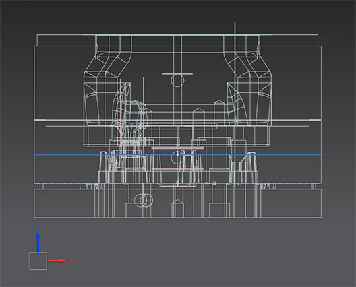
Task: Click the red X axis arrow
Action: tap(57, 261)
